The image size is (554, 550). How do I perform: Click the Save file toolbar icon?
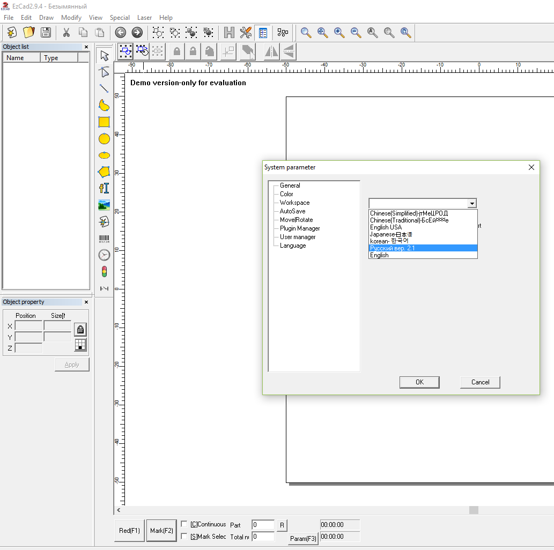coord(46,33)
